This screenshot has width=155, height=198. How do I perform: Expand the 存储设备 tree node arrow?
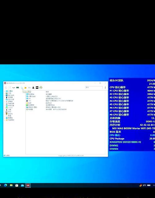coord(5,103)
